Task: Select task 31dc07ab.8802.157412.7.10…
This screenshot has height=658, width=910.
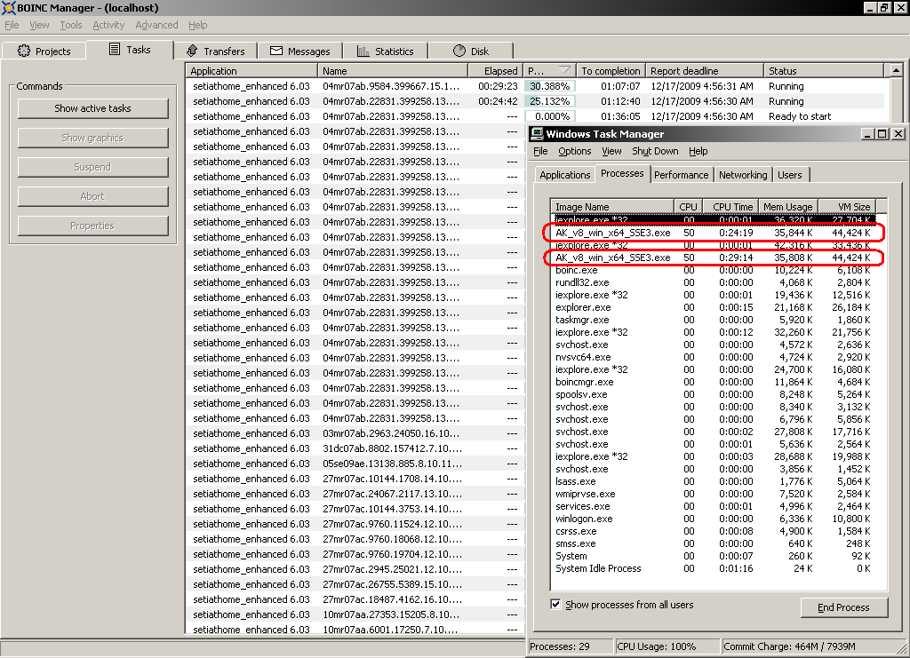Action: [355, 448]
